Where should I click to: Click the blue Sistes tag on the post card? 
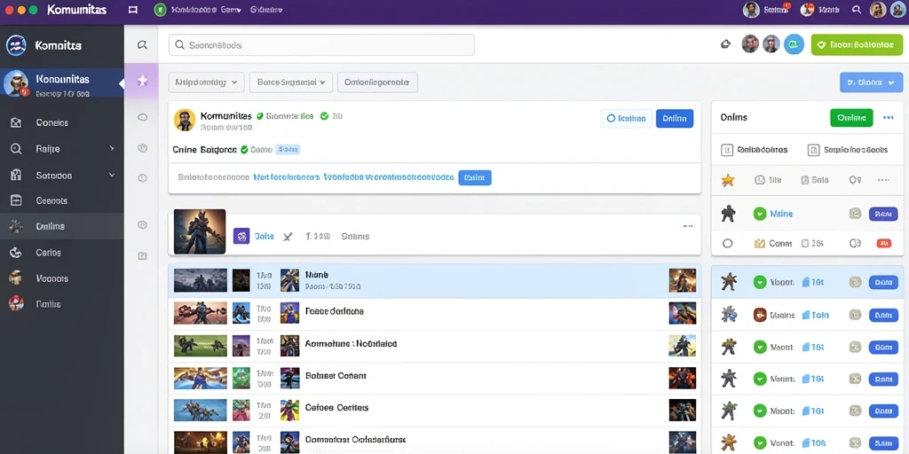[x=288, y=149]
